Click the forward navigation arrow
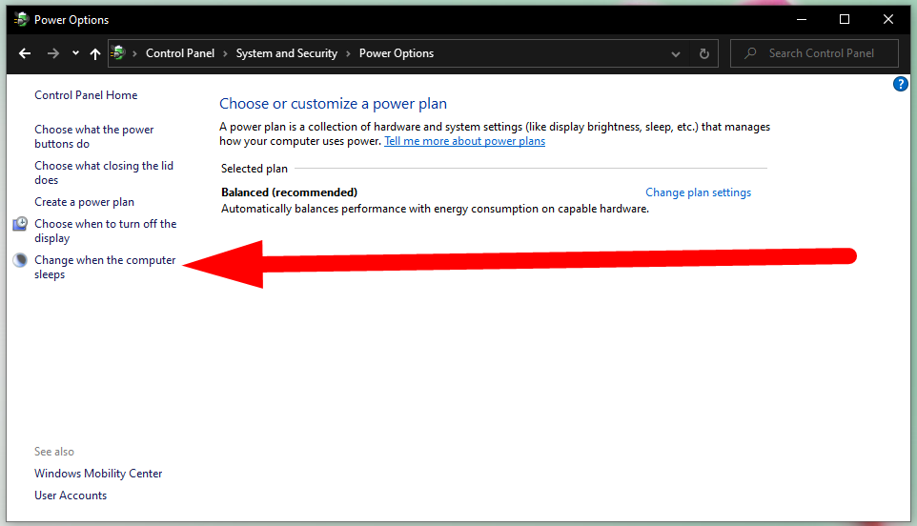Image resolution: width=917 pixels, height=526 pixels. click(53, 53)
